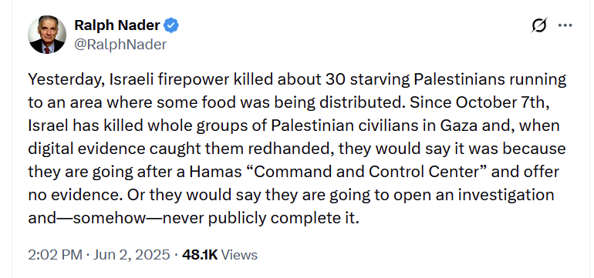Open the three-dot More options menu
Viewport: 594px width, 278px height.
(x=565, y=25)
